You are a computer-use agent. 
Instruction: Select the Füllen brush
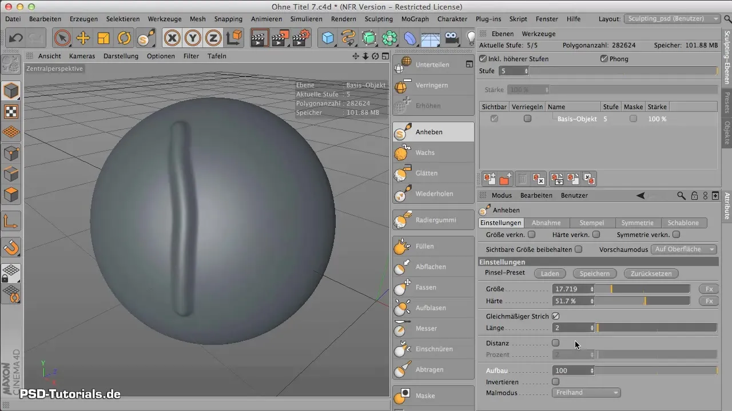coord(433,246)
